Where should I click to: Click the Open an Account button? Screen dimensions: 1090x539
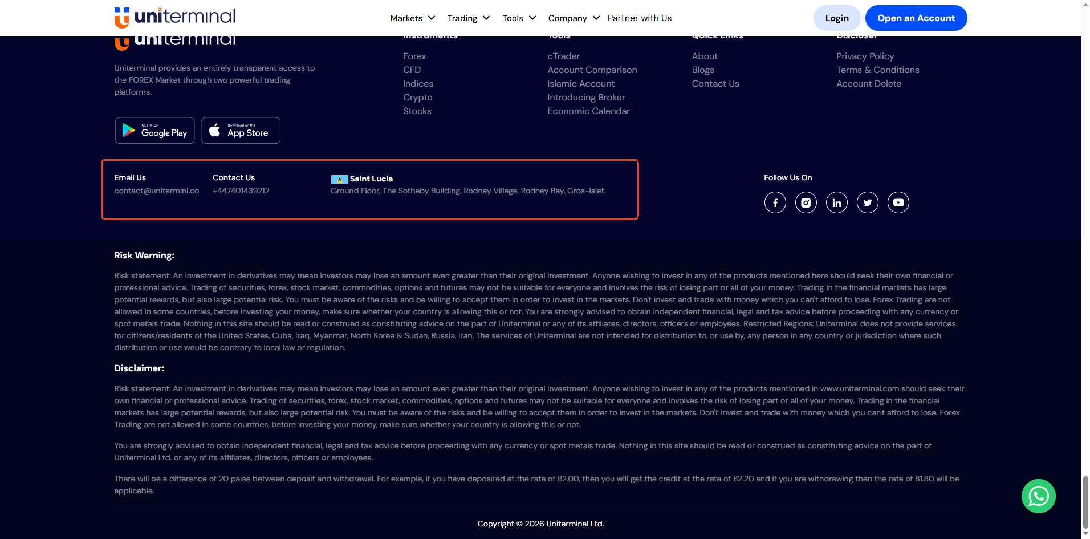[916, 18]
